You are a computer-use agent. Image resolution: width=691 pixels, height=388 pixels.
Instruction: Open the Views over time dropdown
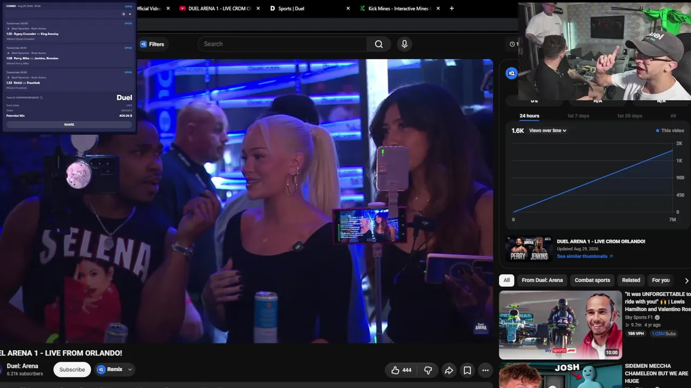(x=547, y=130)
